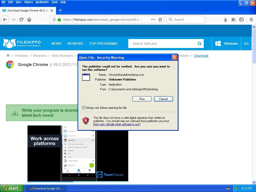Click the forward navigation arrow

(13, 19)
